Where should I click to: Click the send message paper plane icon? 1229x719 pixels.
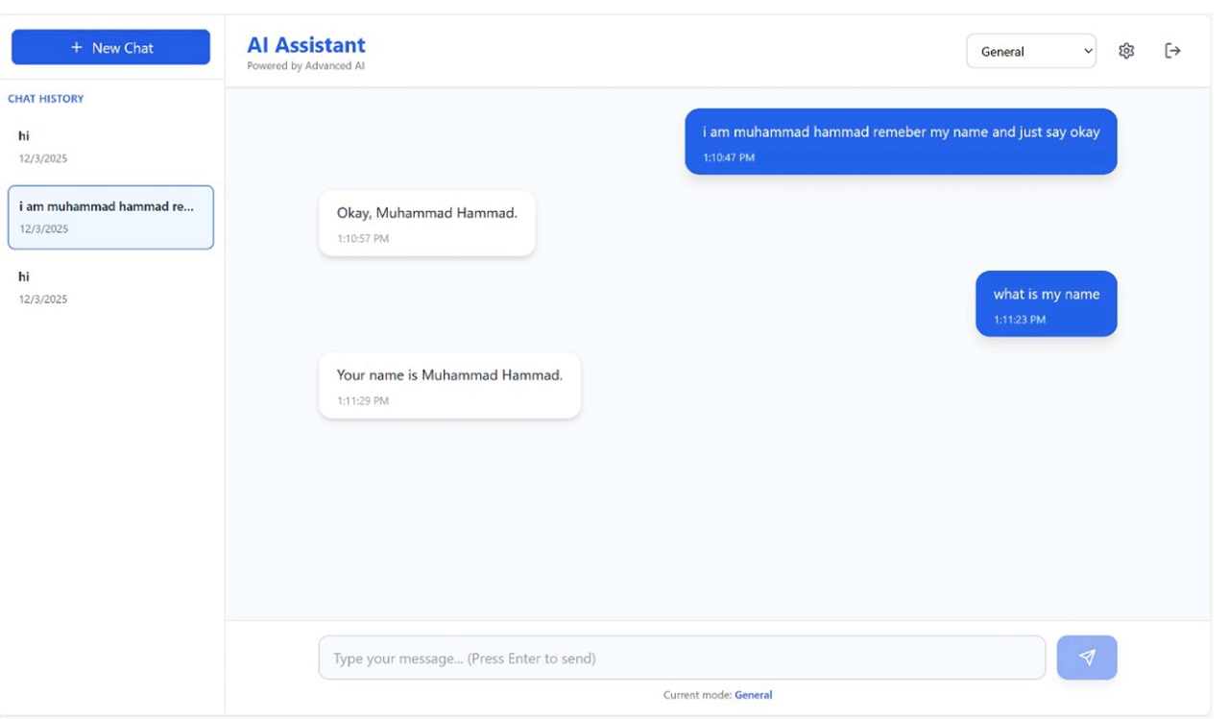pos(1086,657)
